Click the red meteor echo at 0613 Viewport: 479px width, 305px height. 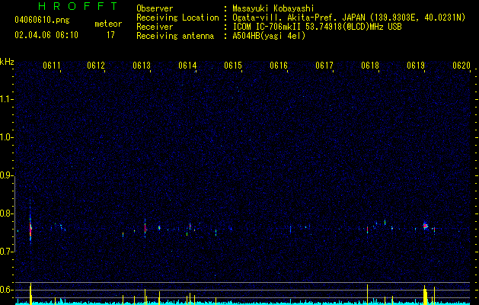click(x=145, y=228)
